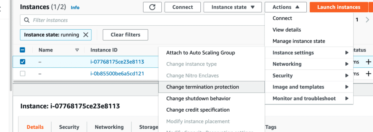The image size is (373, 132).
Task: Refresh the instances list
Action: point(152,7)
